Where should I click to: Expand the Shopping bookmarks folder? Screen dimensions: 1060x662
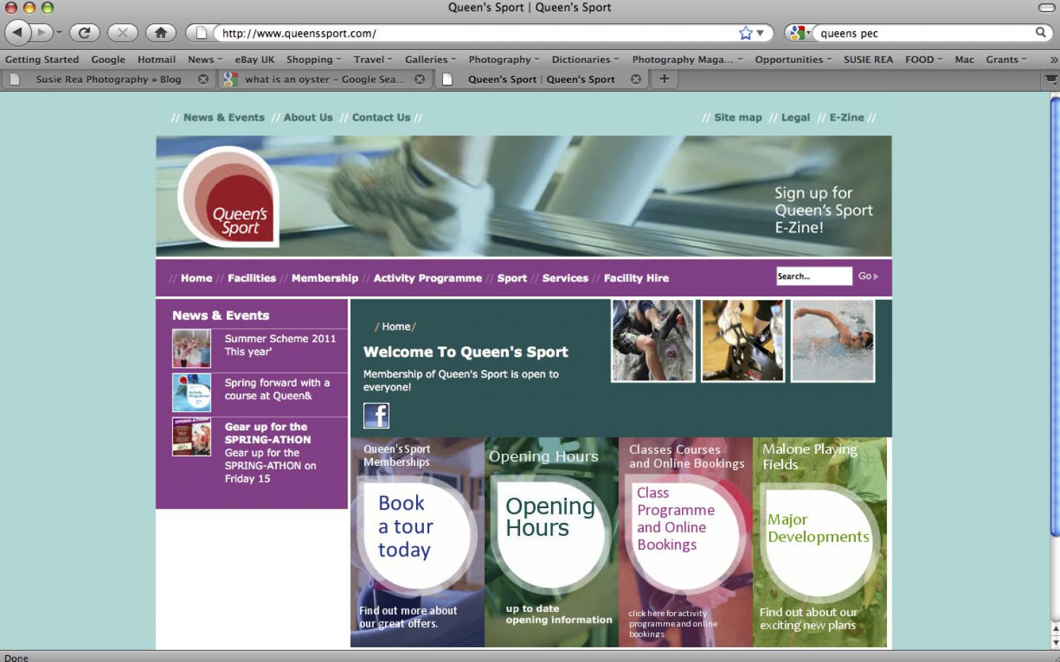click(x=313, y=60)
